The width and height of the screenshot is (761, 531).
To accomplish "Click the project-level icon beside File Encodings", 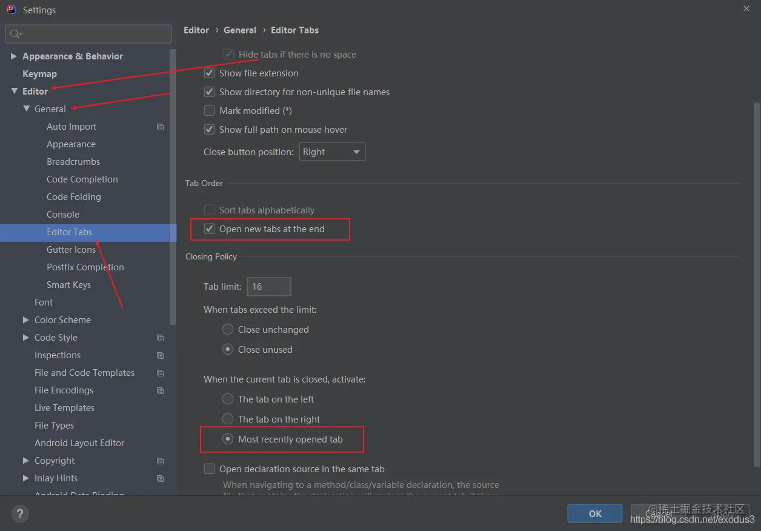I will pyautogui.click(x=161, y=390).
